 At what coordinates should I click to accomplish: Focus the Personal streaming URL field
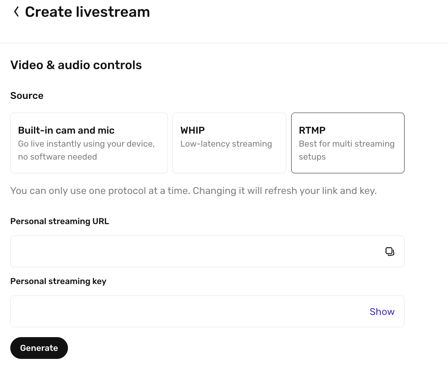pyautogui.click(x=208, y=252)
